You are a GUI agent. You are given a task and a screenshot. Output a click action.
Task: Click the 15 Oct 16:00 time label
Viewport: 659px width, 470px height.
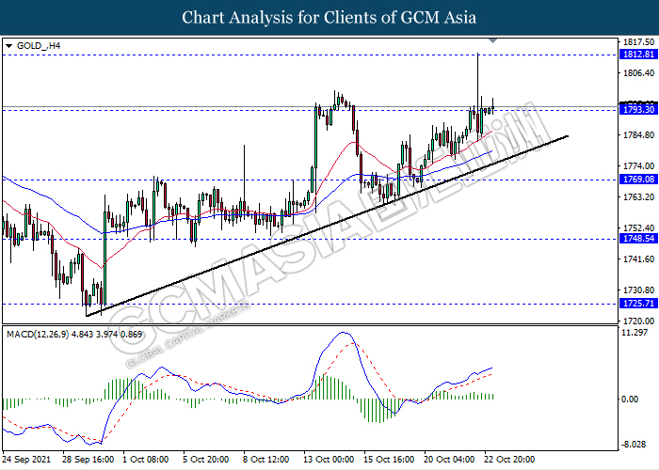[x=389, y=460]
